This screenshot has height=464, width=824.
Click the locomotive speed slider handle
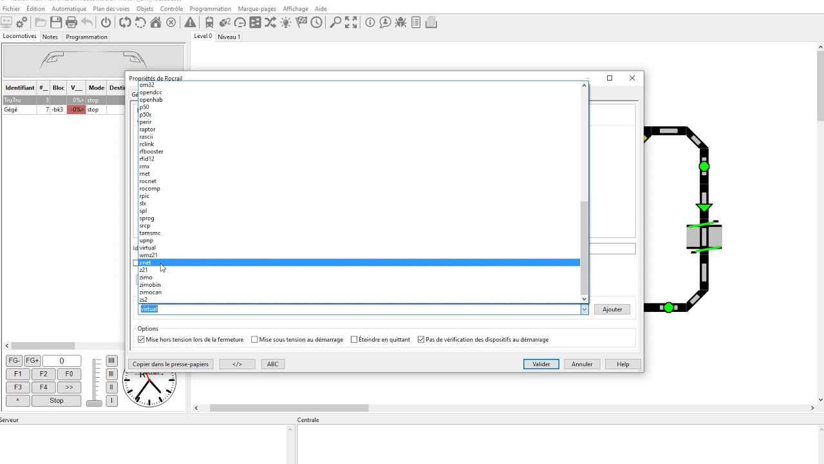[x=95, y=403]
